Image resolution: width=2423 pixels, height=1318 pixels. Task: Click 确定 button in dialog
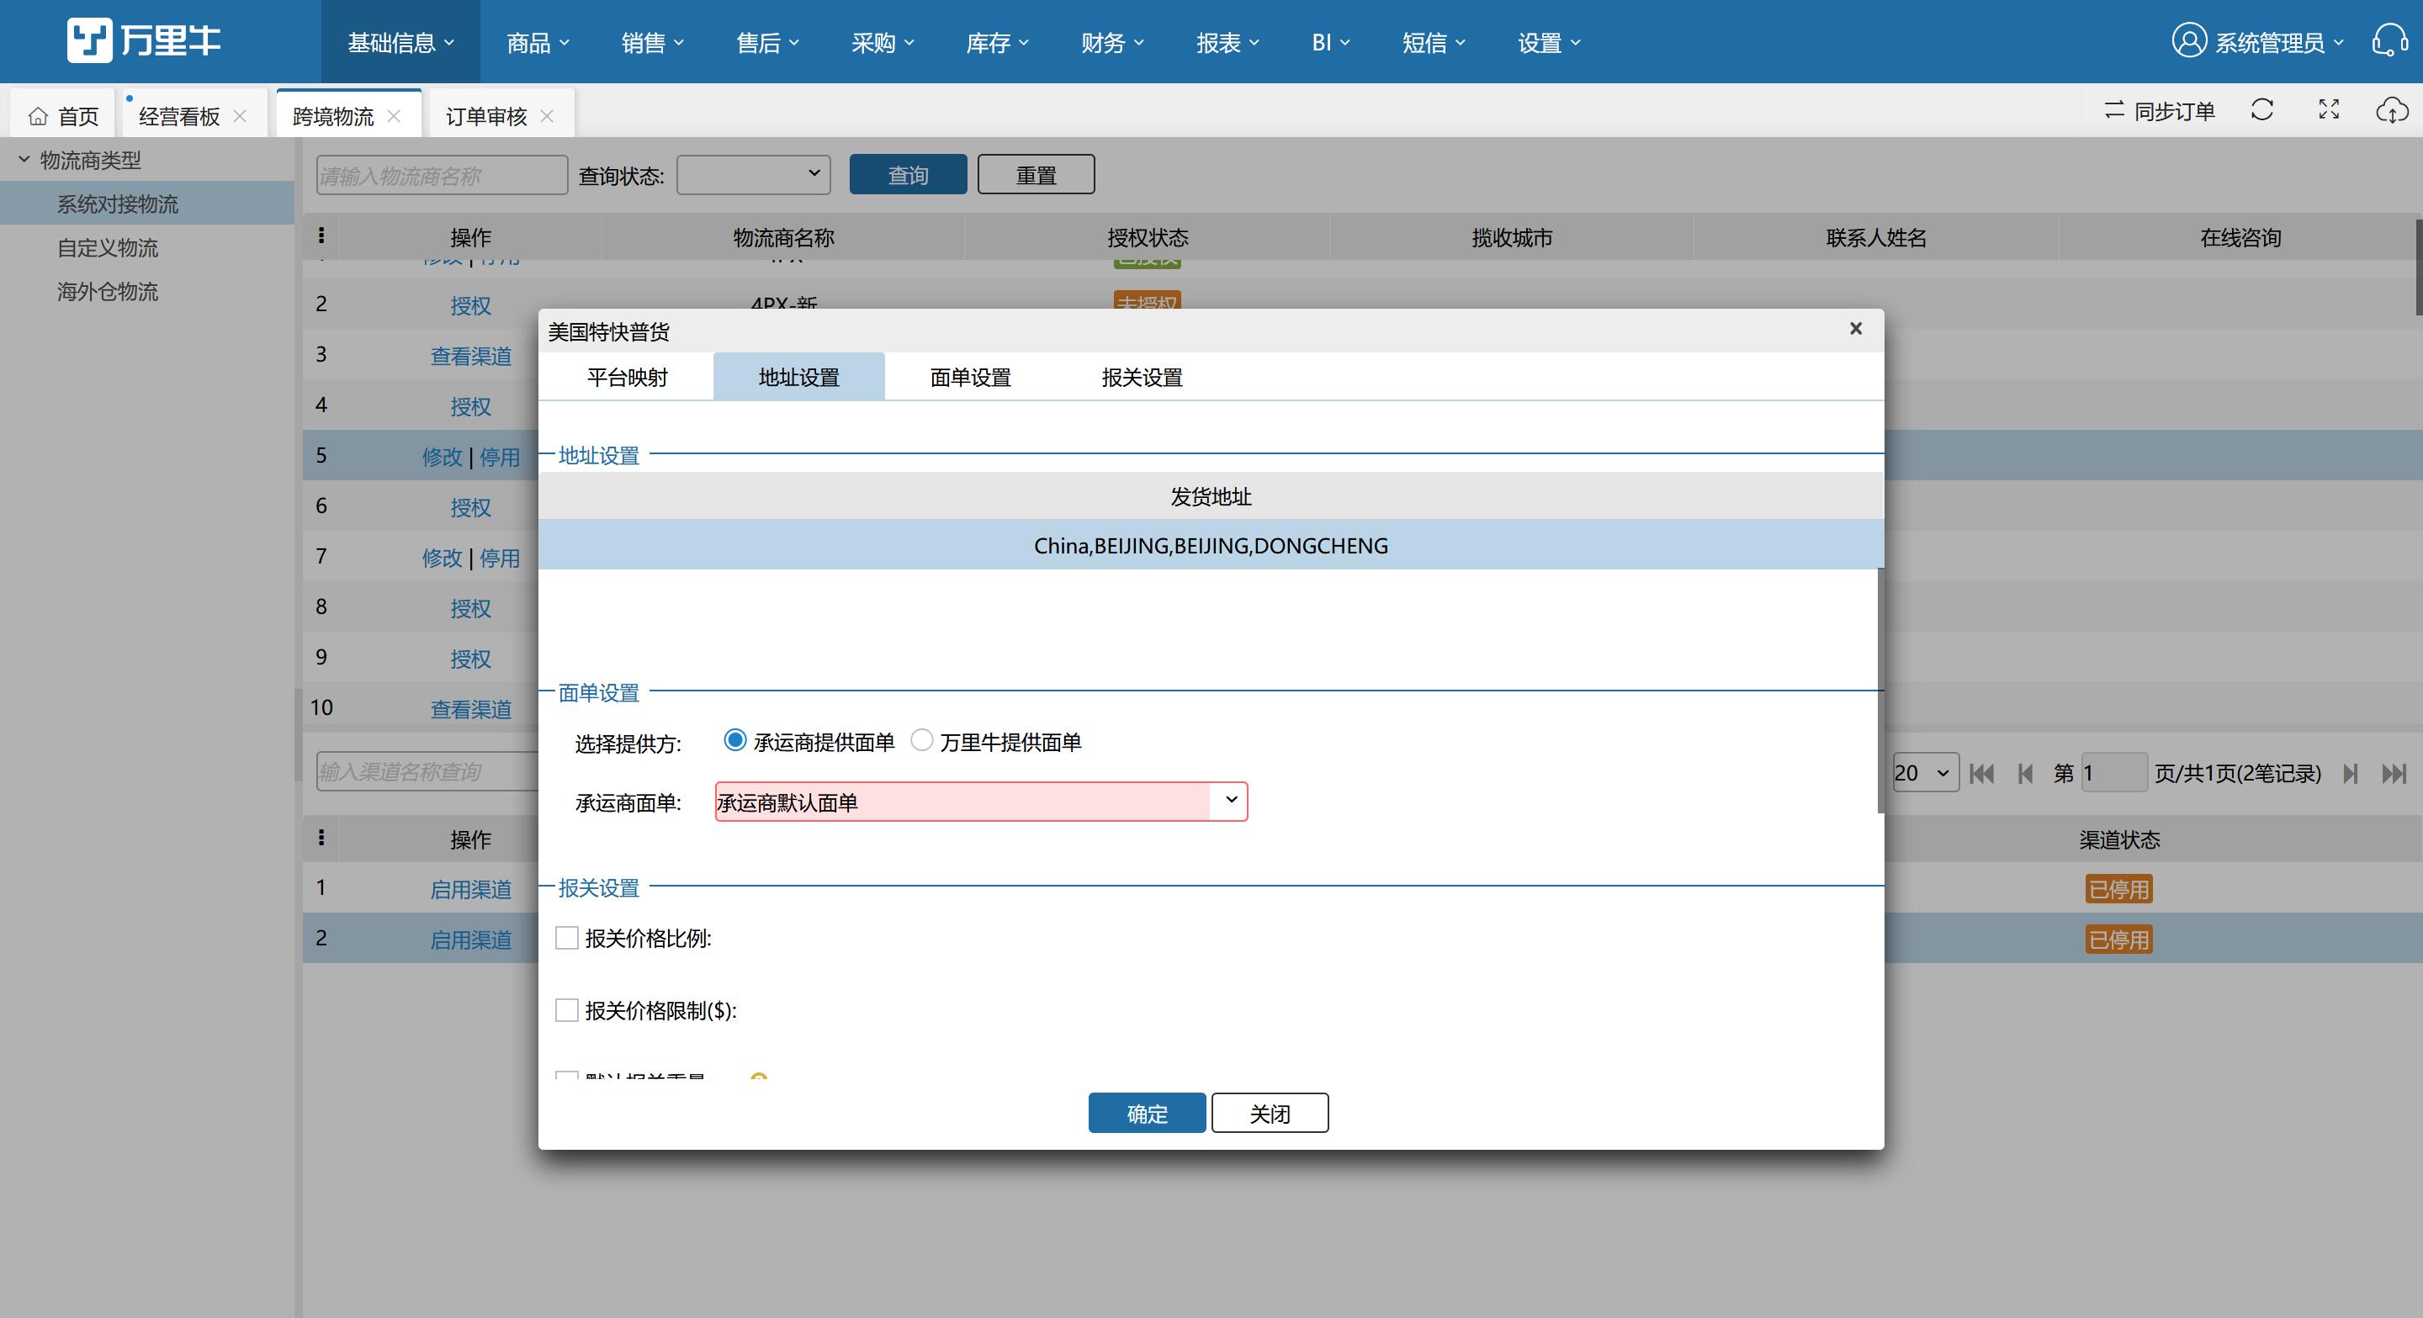[1147, 1112]
